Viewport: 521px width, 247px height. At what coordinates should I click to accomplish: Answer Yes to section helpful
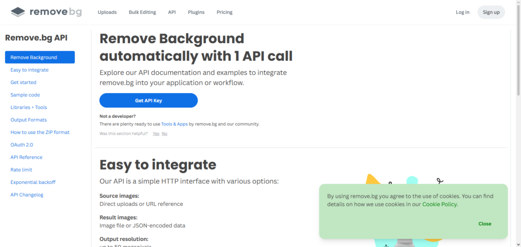[156, 133]
